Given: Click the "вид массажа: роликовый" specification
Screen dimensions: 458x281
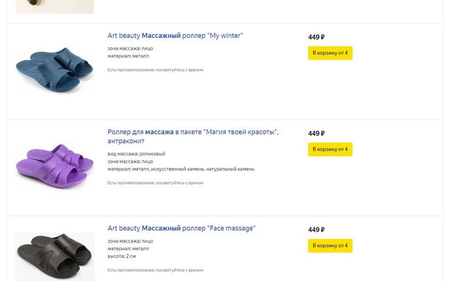Looking at the screenshot, I should point(136,154).
